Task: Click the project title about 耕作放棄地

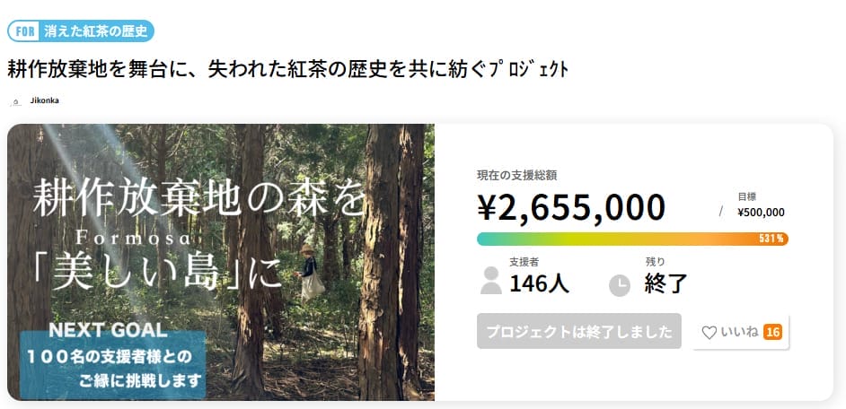Action: coord(287,69)
